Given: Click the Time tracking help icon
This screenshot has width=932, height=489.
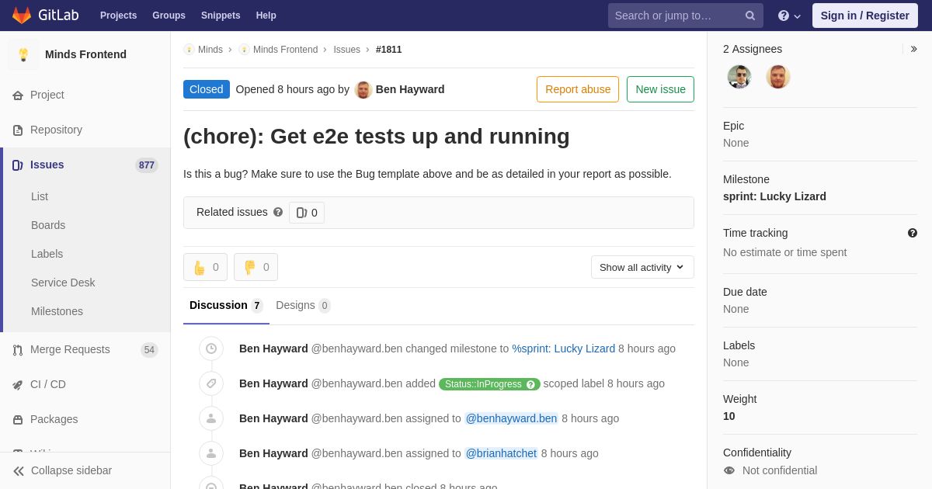Looking at the screenshot, I should pos(913,233).
